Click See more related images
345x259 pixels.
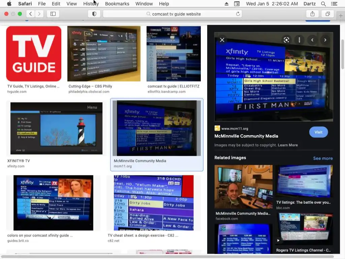(x=323, y=159)
